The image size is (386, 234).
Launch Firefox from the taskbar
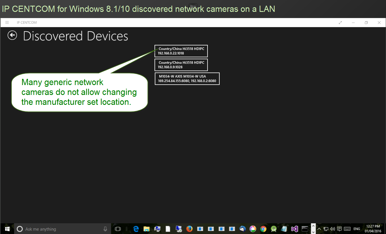pyautogui.click(x=189, y=229)
